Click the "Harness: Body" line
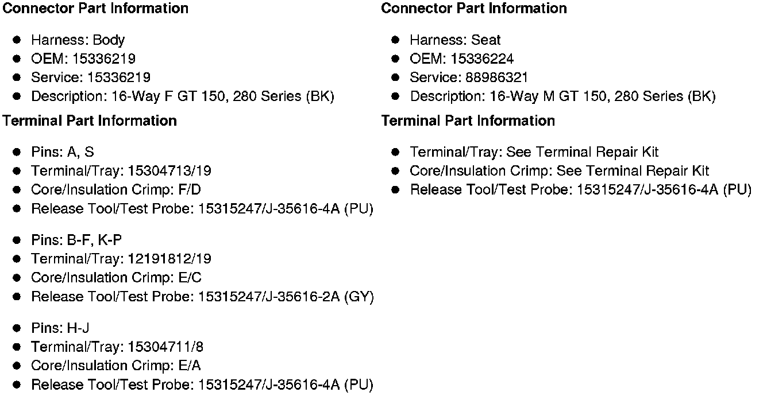 pyautogui.click(x=78, y=40)
